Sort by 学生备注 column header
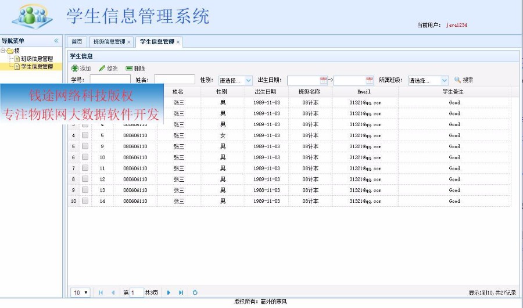 click(x=453, y=91)
